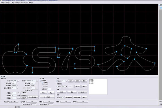Click the application icon in title bar
The image size is (162, 108).
click(x=1, y=1)
